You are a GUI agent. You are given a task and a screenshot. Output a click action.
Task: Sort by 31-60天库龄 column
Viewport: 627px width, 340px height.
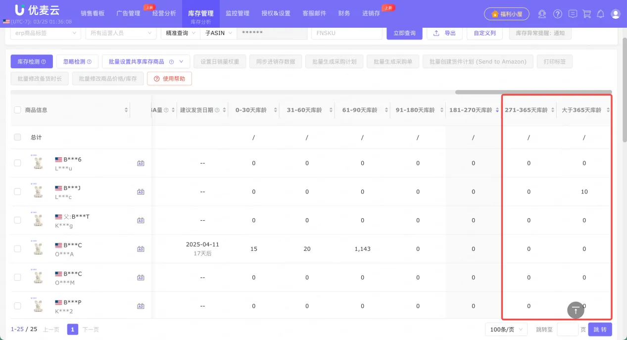click(x=331, y=110)
